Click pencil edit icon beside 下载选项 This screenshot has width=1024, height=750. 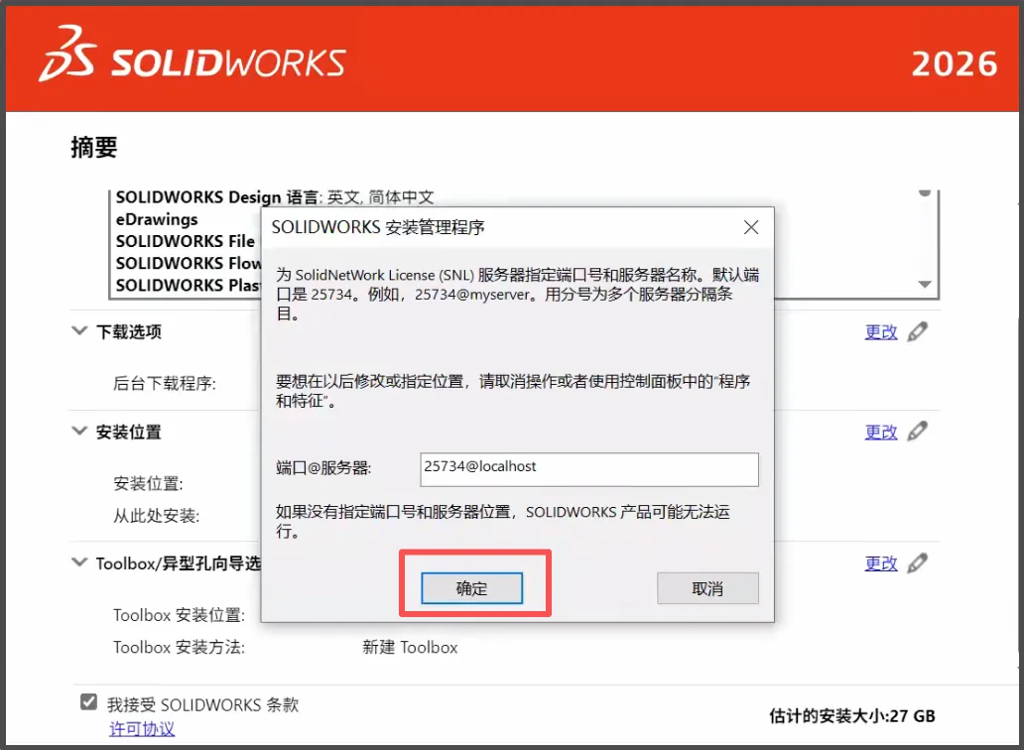pyautogui.click(x=918, y=331)
